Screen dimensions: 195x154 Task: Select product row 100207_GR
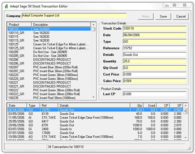49,71
